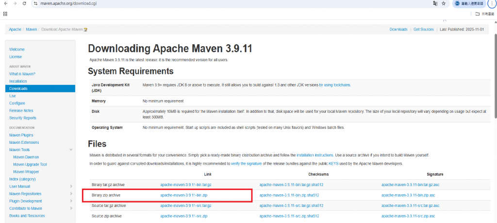The image size is (497, 223).
Task: Open Maven Plugins sidebar link
Action: [x=21, y=135]
